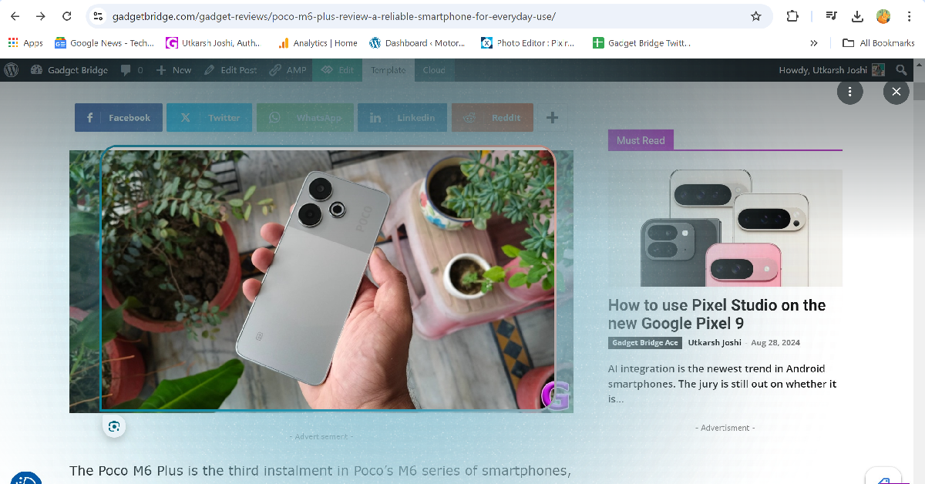This screenshot has width=925, height=484.
Task: Open author Utkarsh Joshi link under article
Action: (x=715, y=343)
